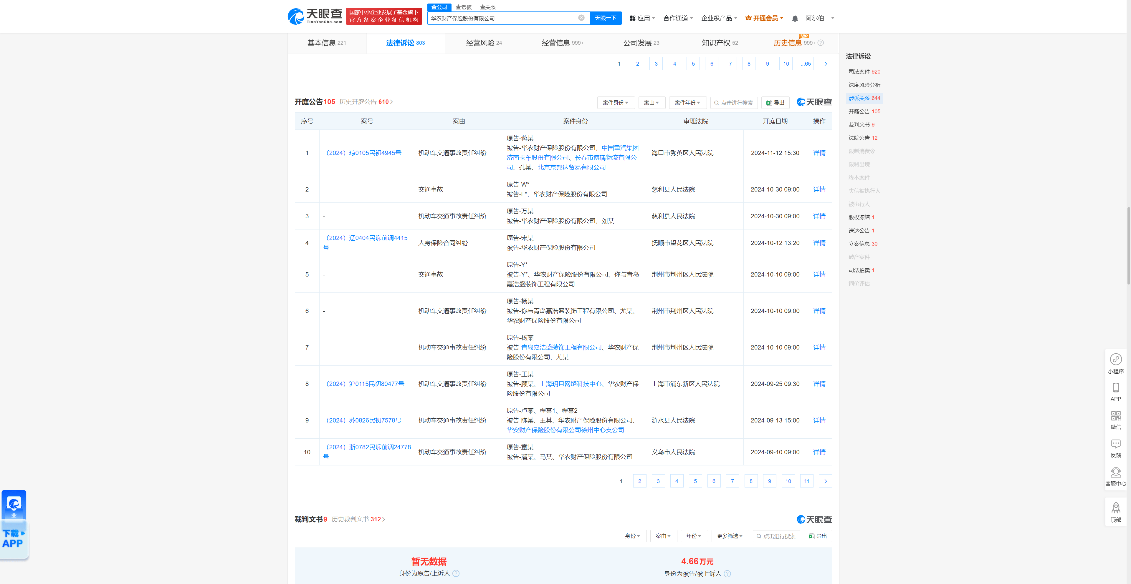The height and width of the screenshot is (584, 1131).
Task: Click the 天眼一下 search button
Action: click(x=606, y=18)
